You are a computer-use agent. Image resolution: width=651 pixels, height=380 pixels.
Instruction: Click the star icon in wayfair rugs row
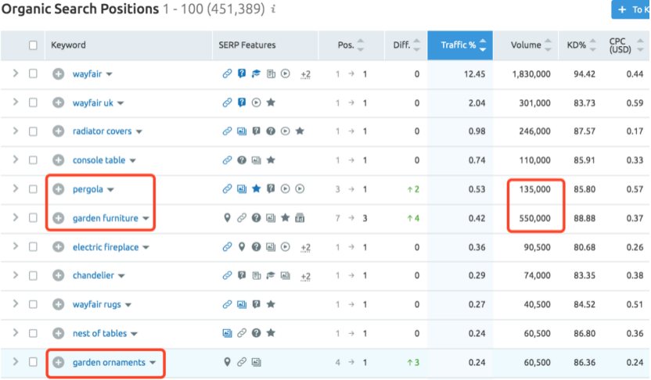coord(271,304)
